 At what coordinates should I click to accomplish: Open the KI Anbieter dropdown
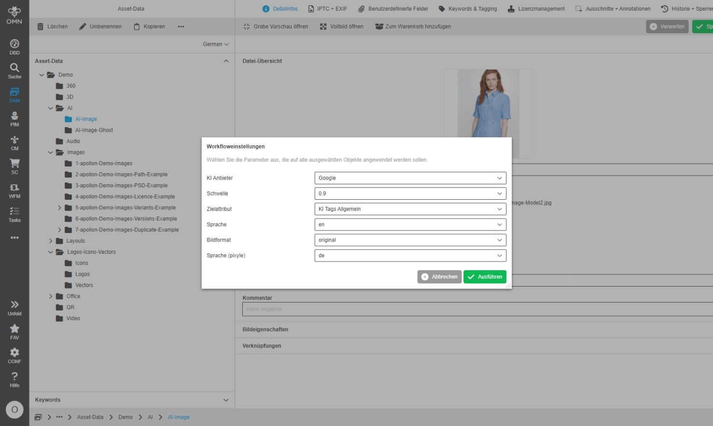click(410, 178)
